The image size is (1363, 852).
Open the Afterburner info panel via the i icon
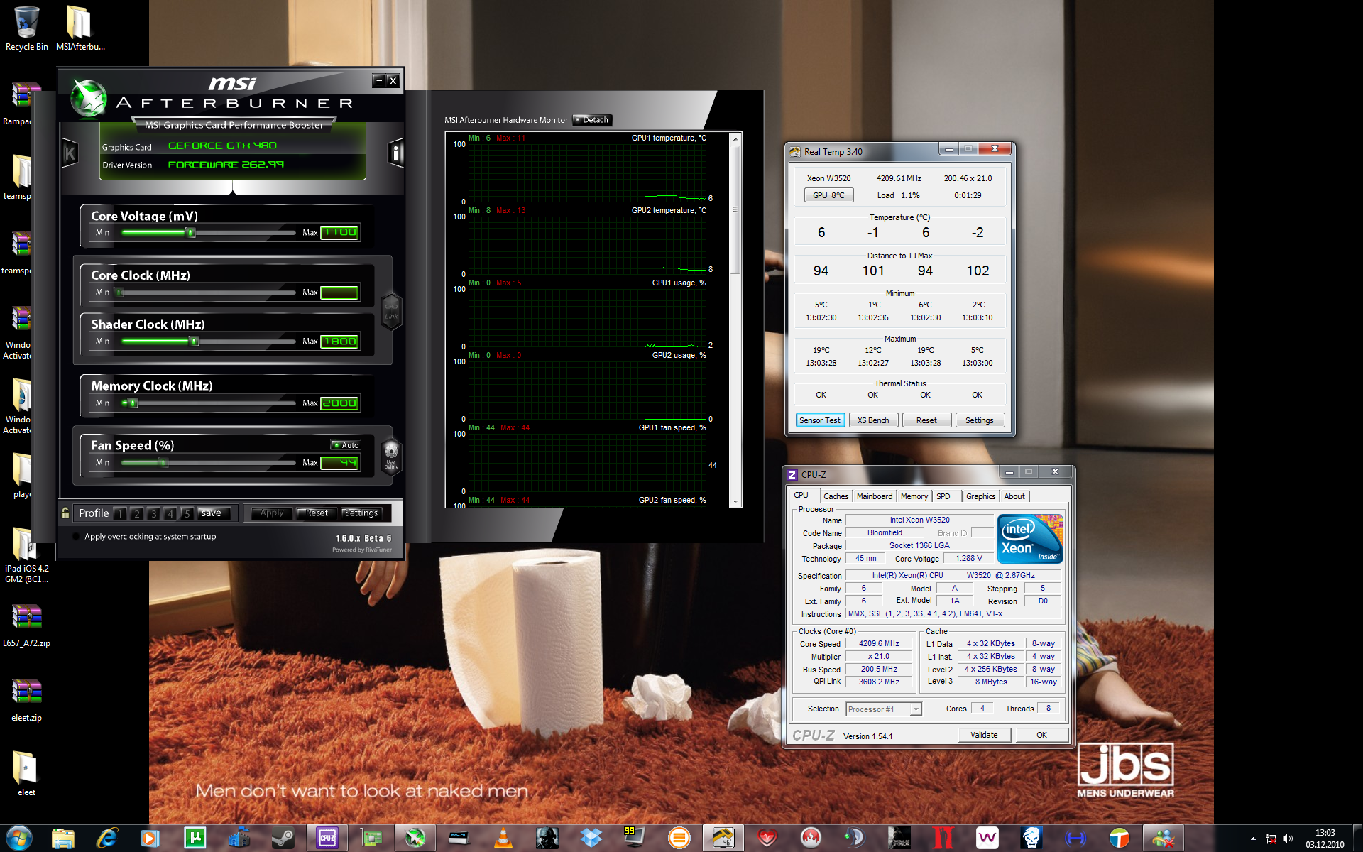coord(396,153)
